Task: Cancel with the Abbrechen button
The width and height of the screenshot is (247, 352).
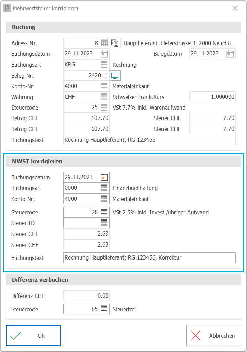Action: [214, 336]
